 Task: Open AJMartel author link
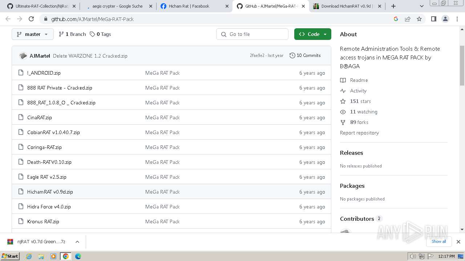(40, 56)
